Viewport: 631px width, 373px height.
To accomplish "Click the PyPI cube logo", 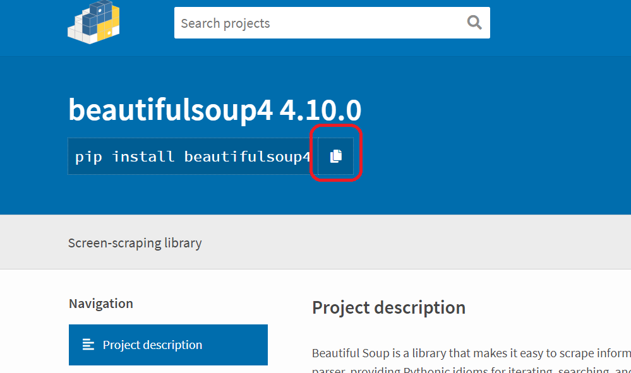I will [93, 22].
